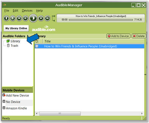Click the double bookmark icon button
Viewport: 149px width, 123px height.
click(13, 18)
